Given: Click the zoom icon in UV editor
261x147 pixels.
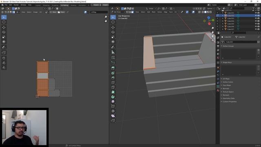Looking at the screenshot, I should [x=106, y=17].
